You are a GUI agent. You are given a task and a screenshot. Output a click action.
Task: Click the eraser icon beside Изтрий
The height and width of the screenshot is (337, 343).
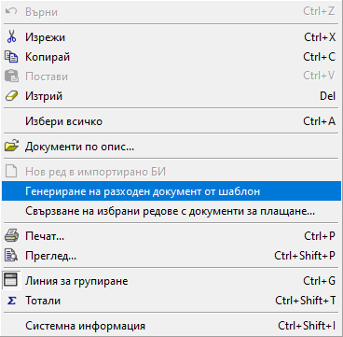pos(11,96)
